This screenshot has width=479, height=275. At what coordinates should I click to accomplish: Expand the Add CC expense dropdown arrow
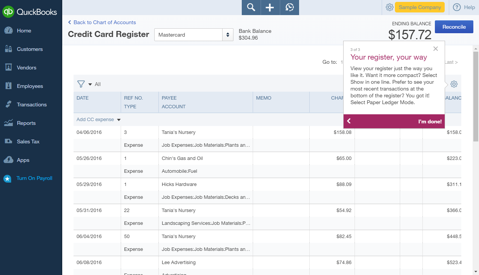click(118, 120)
